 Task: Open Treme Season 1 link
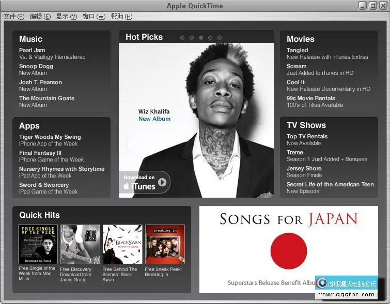pos(326,155)
